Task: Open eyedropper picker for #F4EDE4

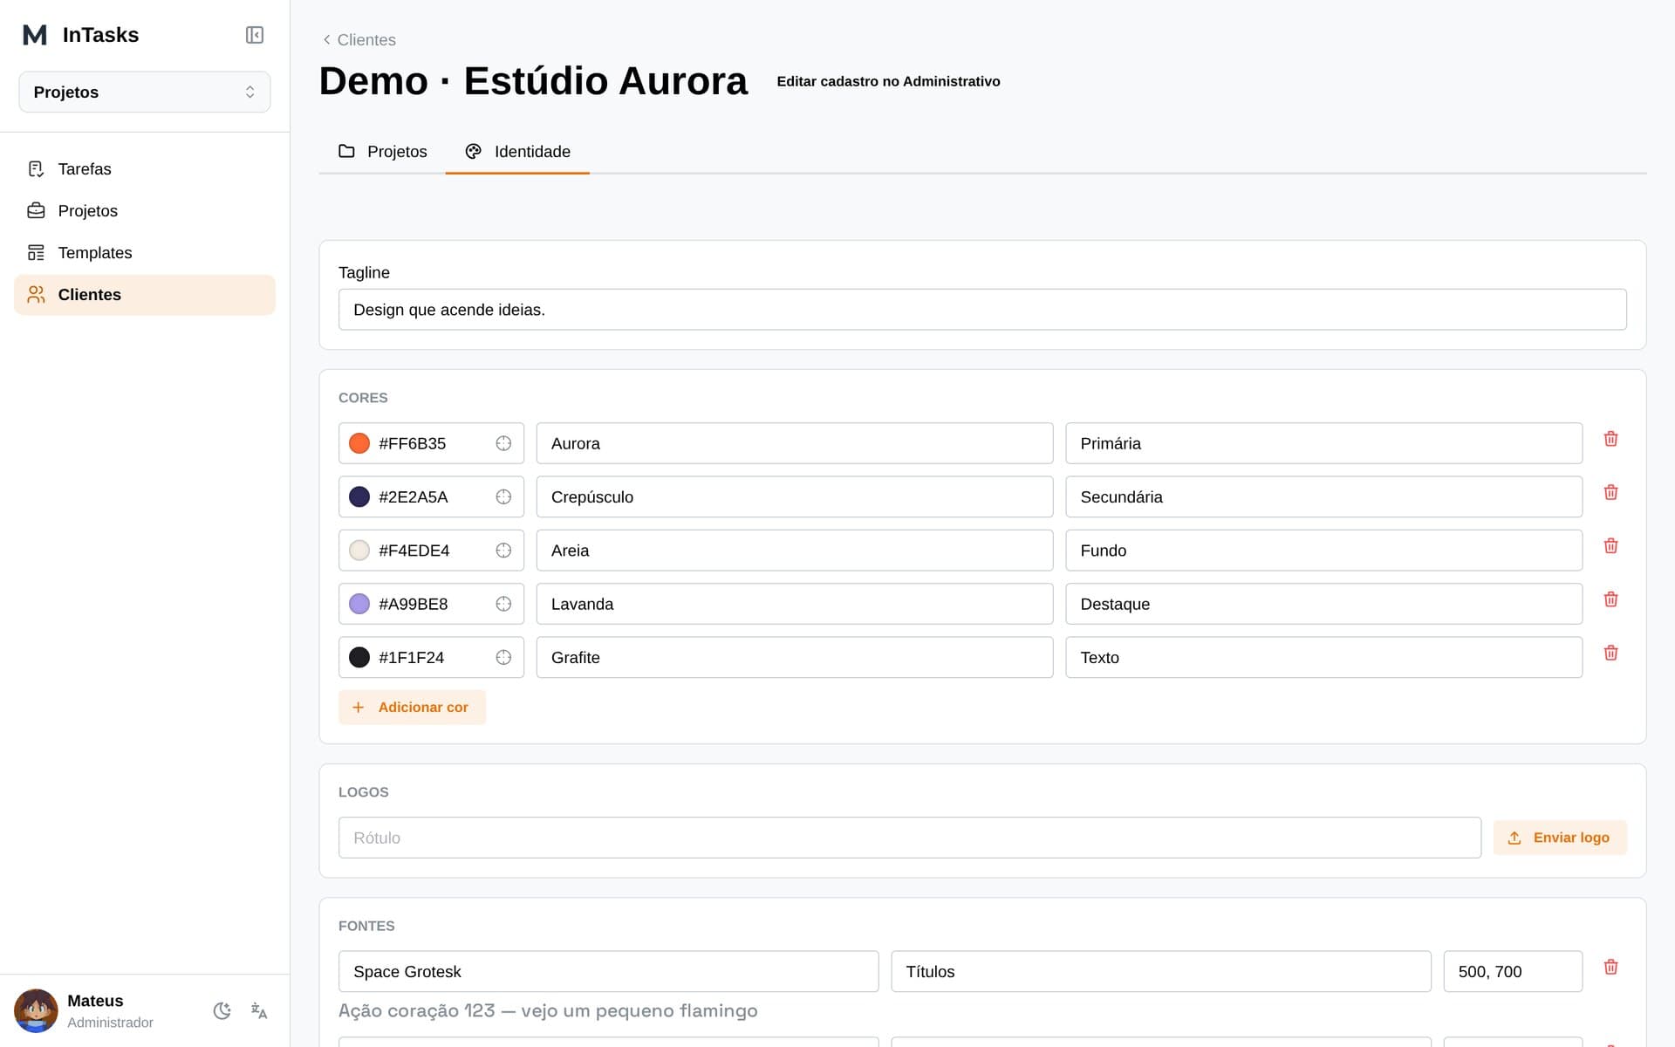Action: coord(503,551)
